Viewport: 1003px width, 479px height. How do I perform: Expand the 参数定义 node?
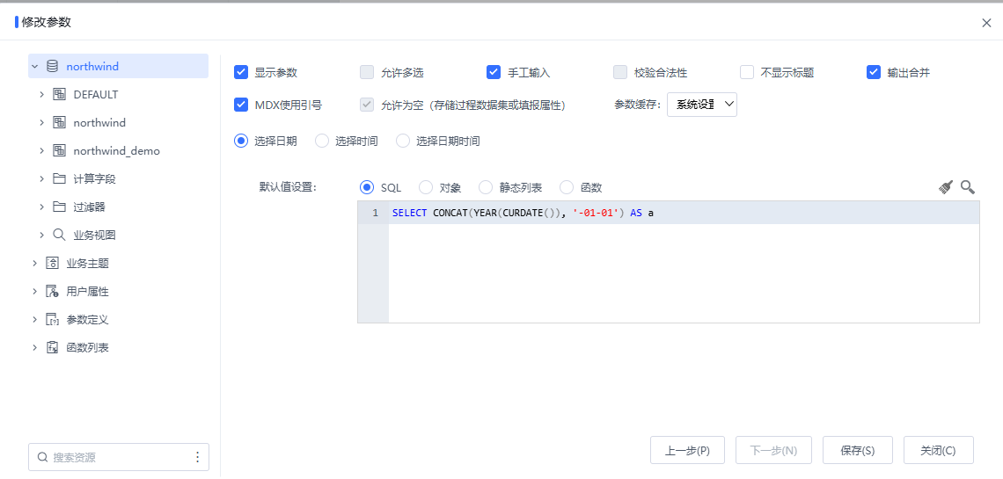(34, 319)
